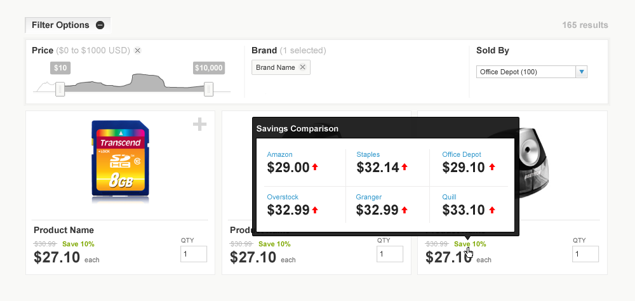The width and height of the screenshot is (635, 301).
Task: Click the red arrow beside Office Depot's $29.10
Action: [x=492, y=167]
